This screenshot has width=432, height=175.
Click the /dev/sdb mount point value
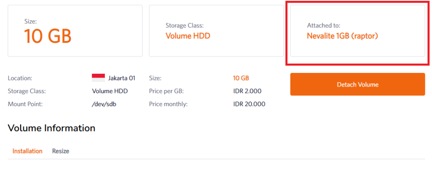104,104
